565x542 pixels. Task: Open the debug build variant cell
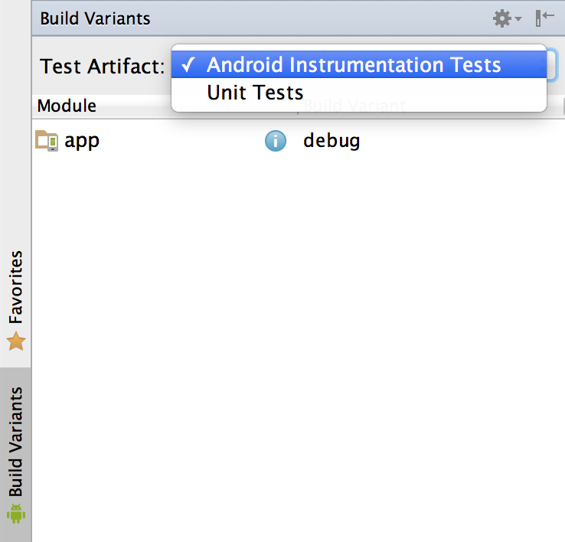(331, 141)
